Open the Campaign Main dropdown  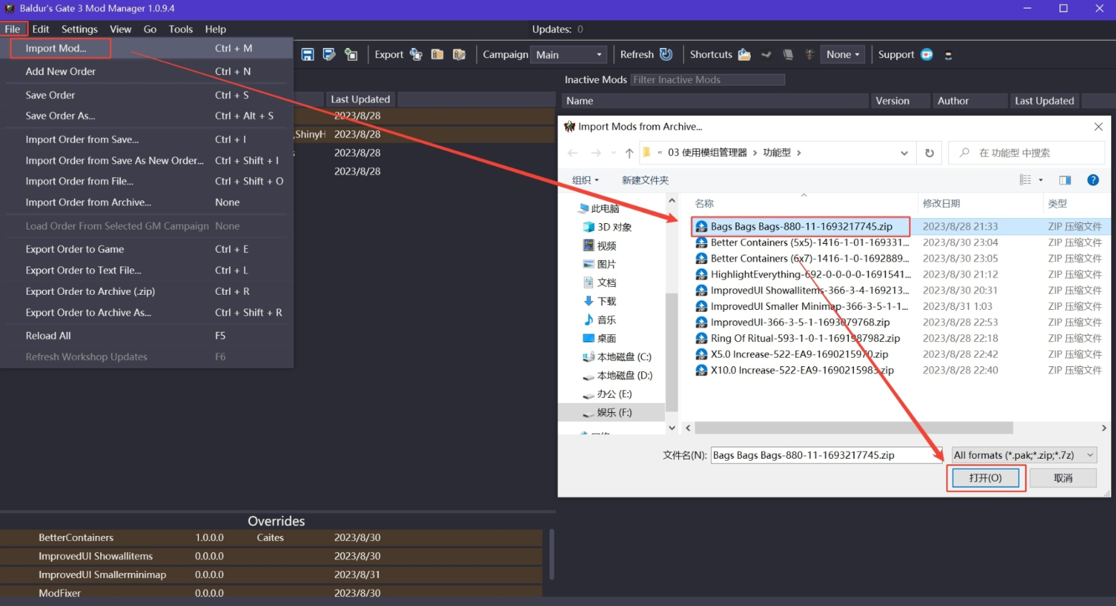point(569,54)
